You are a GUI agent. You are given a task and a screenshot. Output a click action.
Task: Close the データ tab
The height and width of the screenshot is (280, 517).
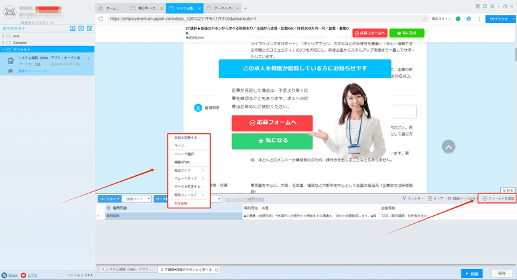click(x=237, y=8)
